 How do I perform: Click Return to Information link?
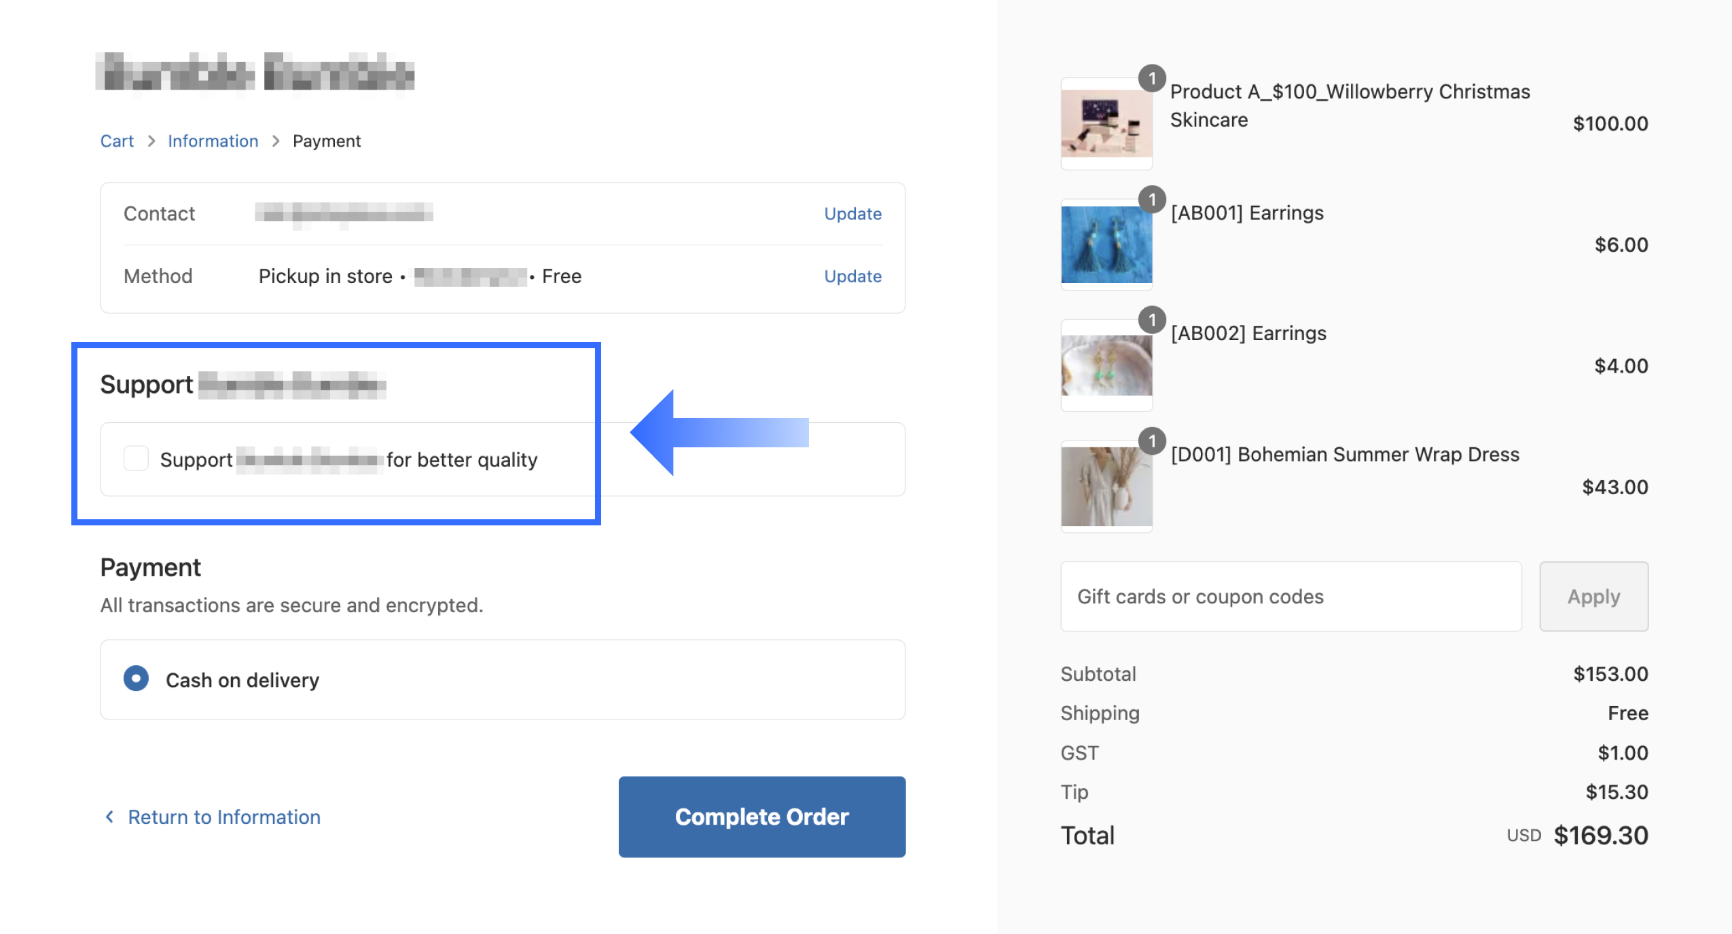[x=223, y=817]
